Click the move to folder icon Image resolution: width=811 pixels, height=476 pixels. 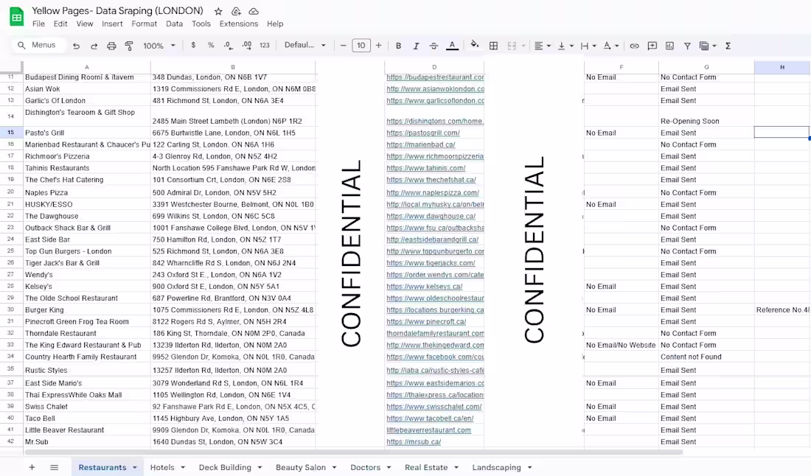pos(236,11)
